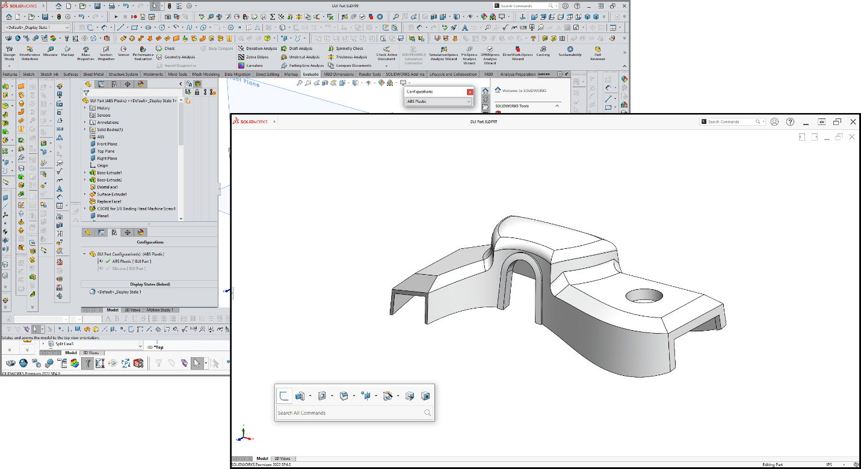
Task: Open Mass Properties
Action: (x=85, y=53)
